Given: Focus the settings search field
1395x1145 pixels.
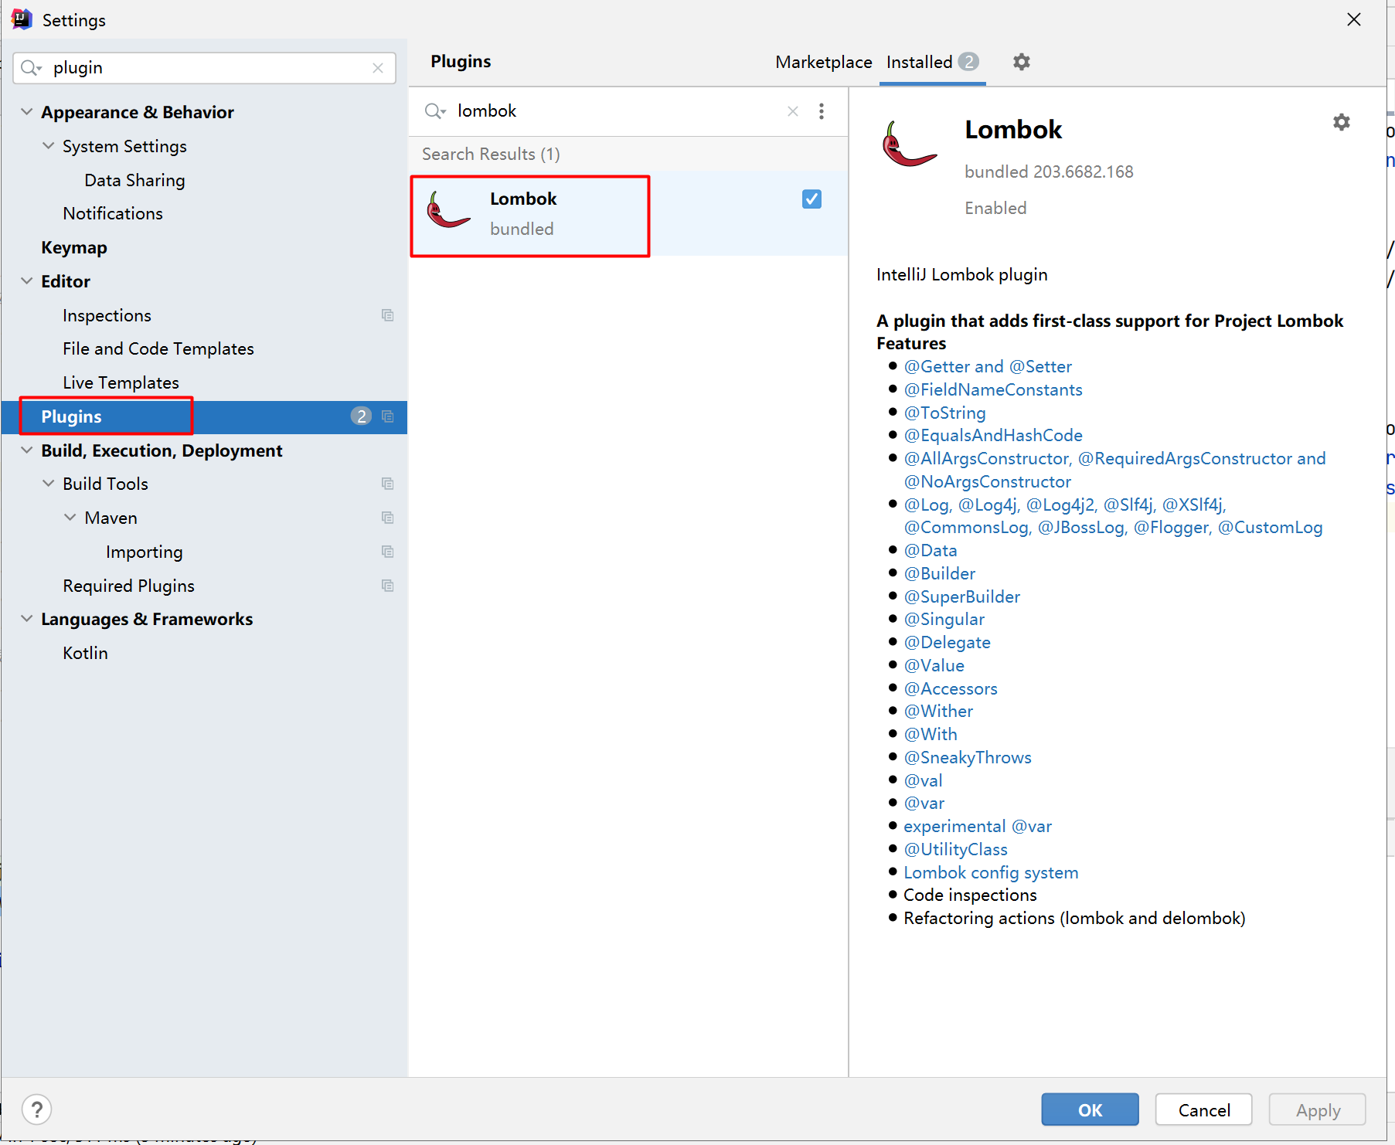Looking at the screenshot, I should (204, 68).
